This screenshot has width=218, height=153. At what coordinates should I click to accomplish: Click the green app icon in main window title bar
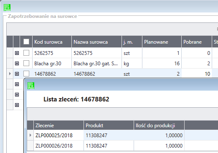click(7, 7)
